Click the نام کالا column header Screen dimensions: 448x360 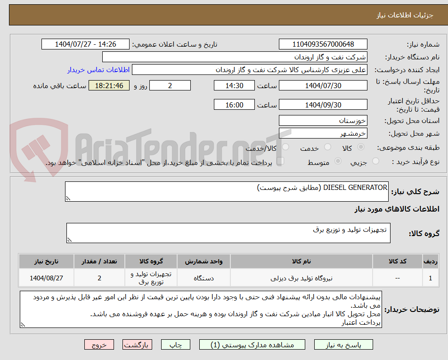[301, 262]
